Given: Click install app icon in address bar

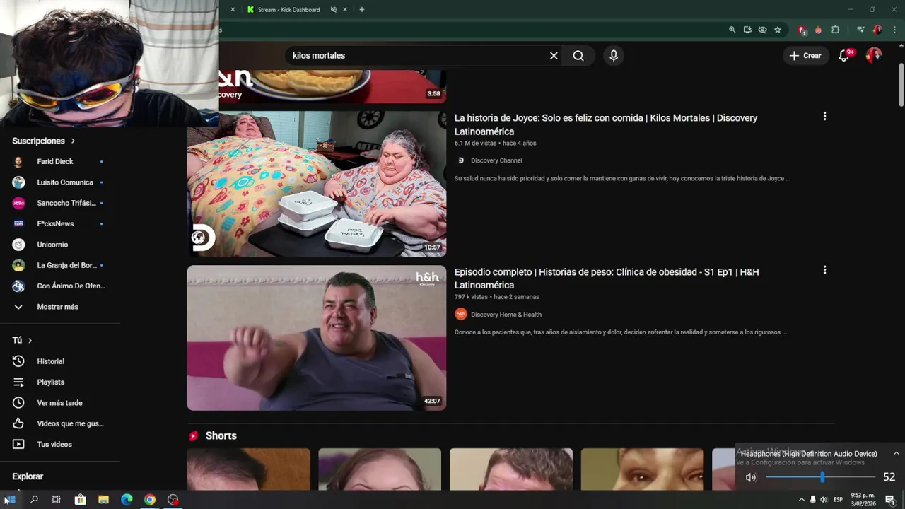Looking at the screenshot, I should (x=747, y=30).
